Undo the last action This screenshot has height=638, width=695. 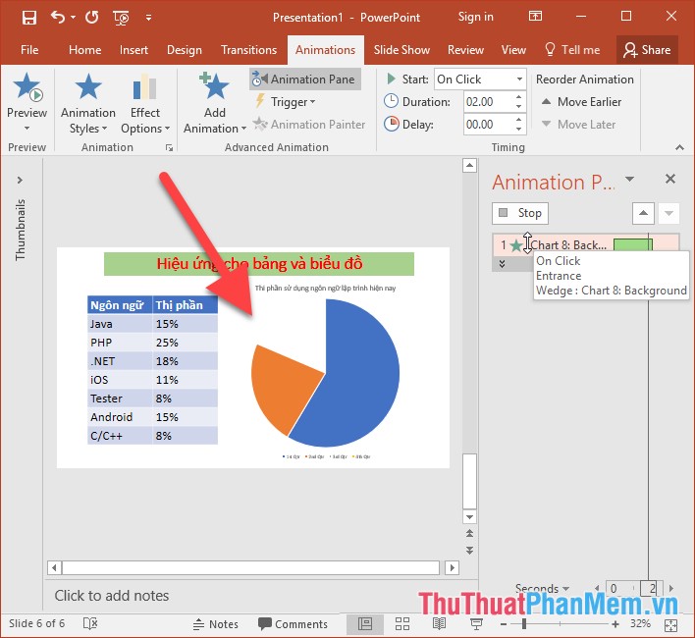coord(58,18)
